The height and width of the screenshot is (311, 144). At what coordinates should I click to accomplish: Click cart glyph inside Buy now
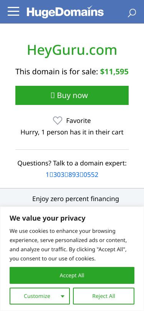pos(53,95)
